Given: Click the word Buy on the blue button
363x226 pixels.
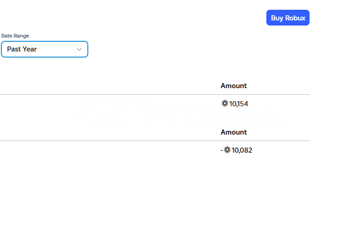Looking at the screenshot, I should click(x=277, y=18).
